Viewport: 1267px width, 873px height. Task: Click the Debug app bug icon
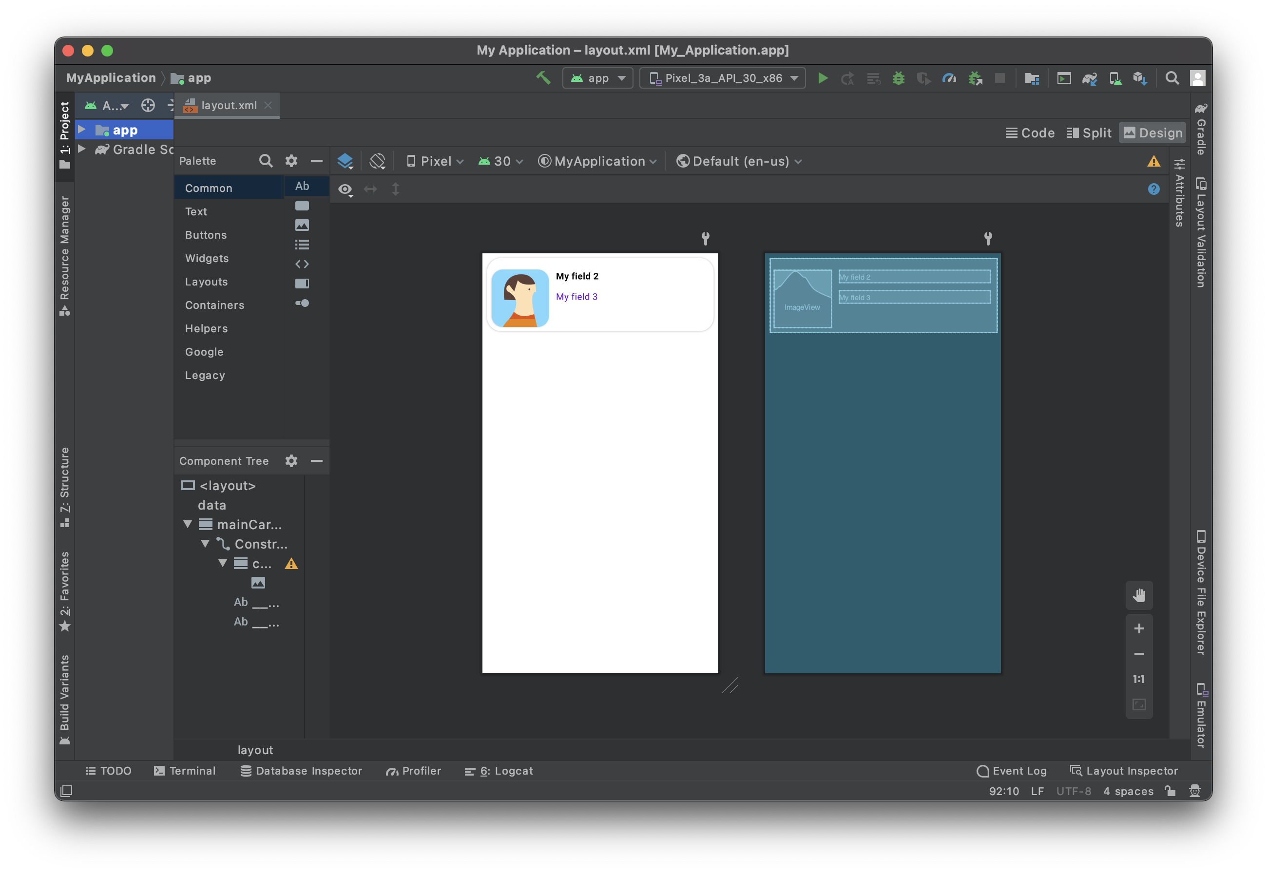(898, 78)
